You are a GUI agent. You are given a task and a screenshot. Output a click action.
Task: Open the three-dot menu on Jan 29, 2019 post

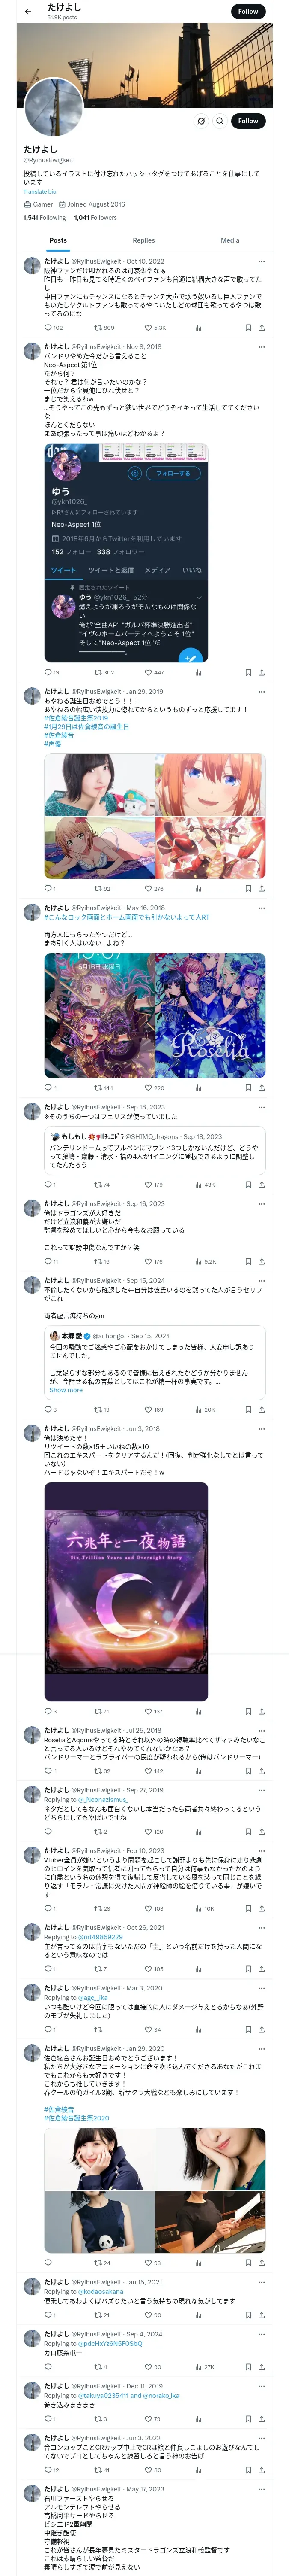tap(261, 691)
